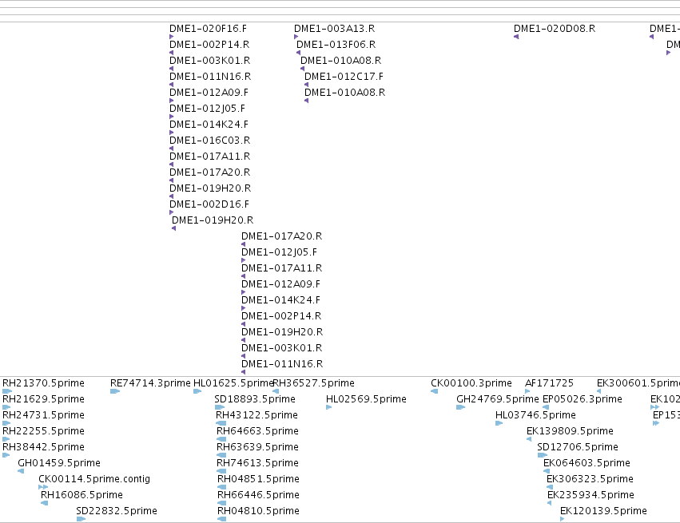
Task: Click the CK00100.3prime EST label
Action: coord(471,383)
